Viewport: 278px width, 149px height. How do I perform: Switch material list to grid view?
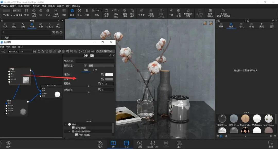221,136
